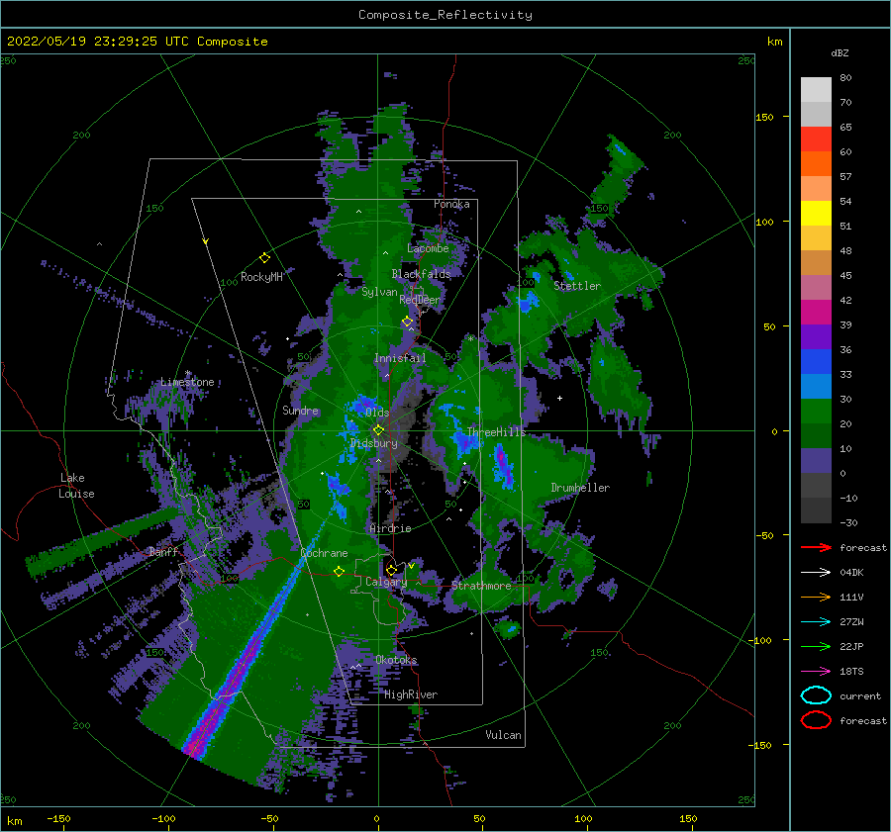
Task: Click the RockyMH label
Action: tap(260, 277)
